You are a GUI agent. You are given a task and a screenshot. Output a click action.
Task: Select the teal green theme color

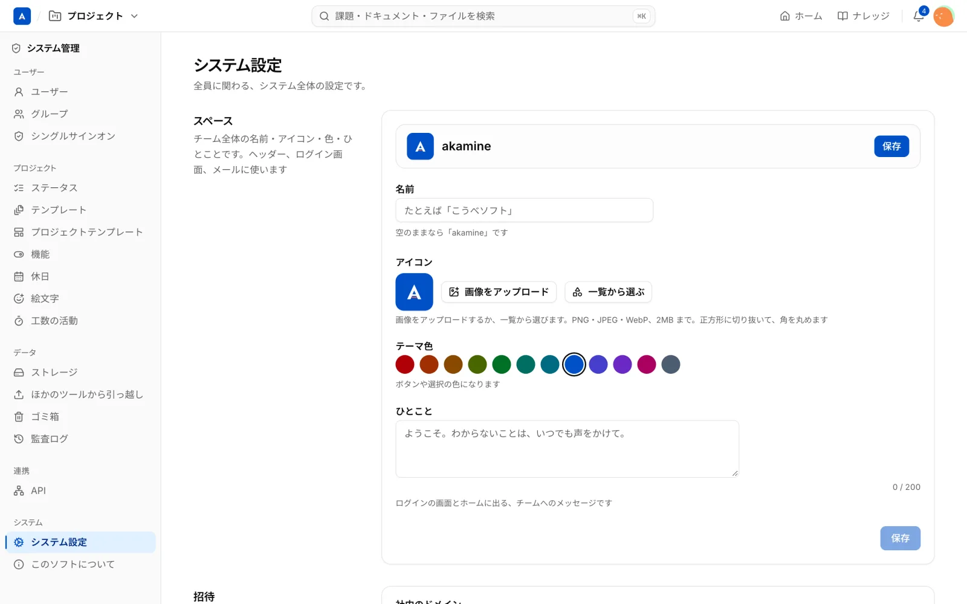(526, 364)
